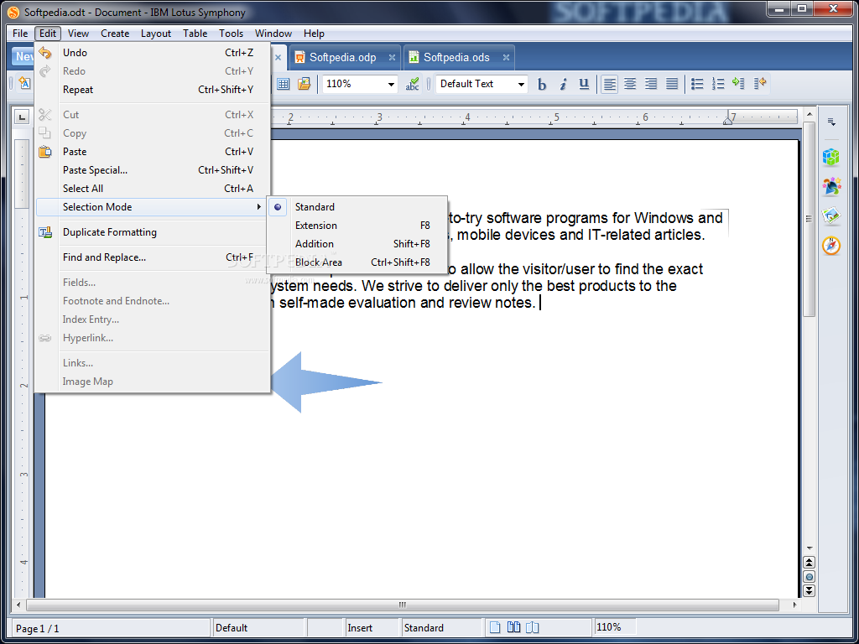Align text right
This screenshot has width=859, height=644.
[651, 84]
